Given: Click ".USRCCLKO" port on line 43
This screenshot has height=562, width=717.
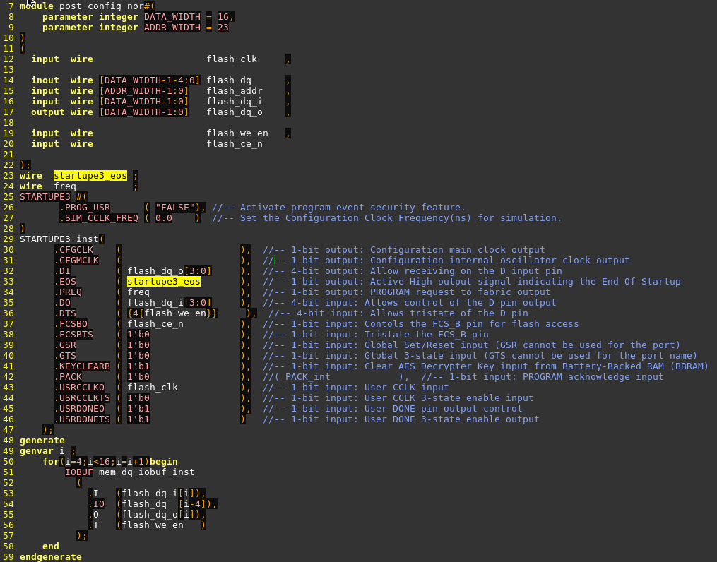Looking at the screenshot, I should 79,388.
